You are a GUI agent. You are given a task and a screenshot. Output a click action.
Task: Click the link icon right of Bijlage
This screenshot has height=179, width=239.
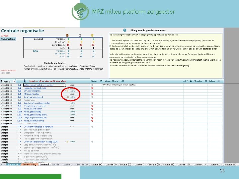pyautogui.click(x=219, y=81)
